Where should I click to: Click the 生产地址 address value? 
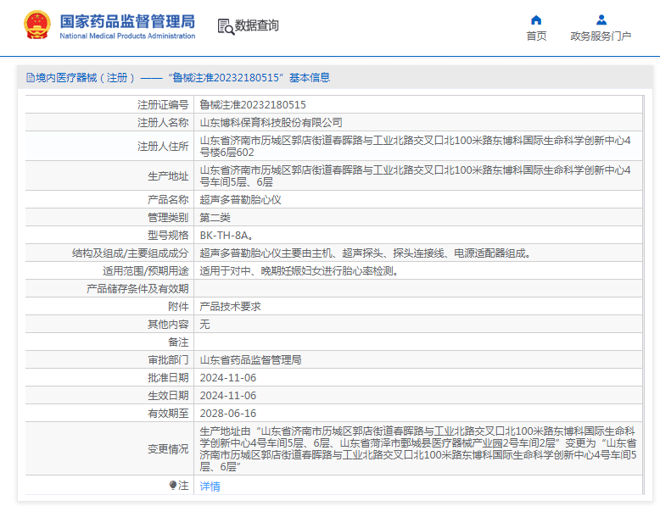click(x=415, y=175)
